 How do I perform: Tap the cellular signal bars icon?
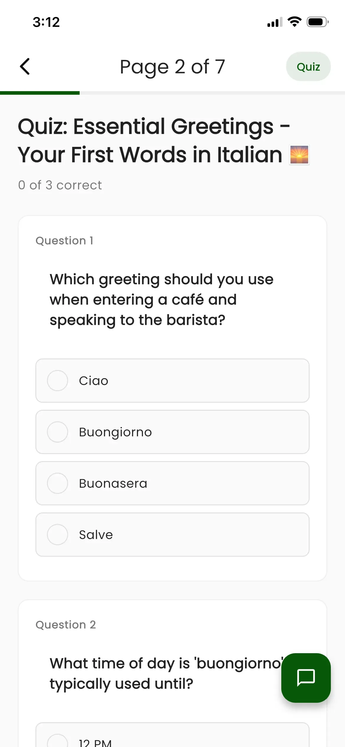pyautogui.click(x=275, y=22)
